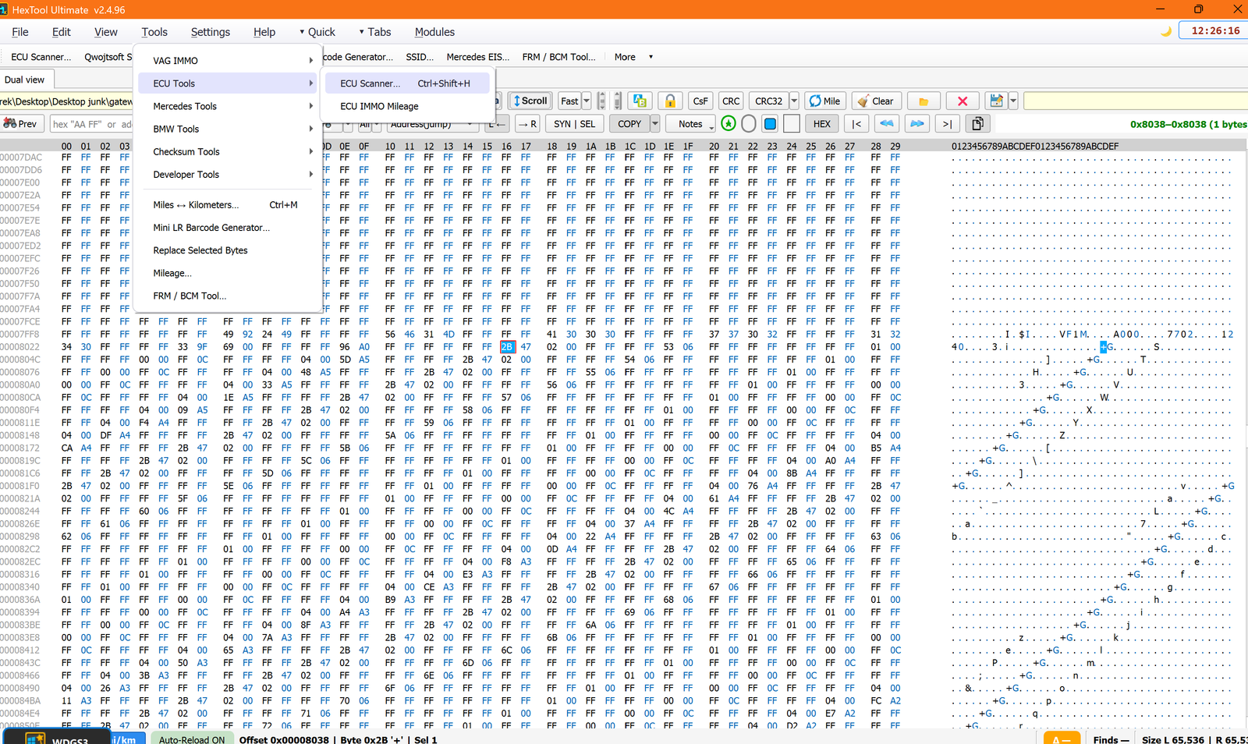Select Mini LR Barcode Generator menu item
Viewport: 1248px width, 744px height.
(x=228, y=228)
